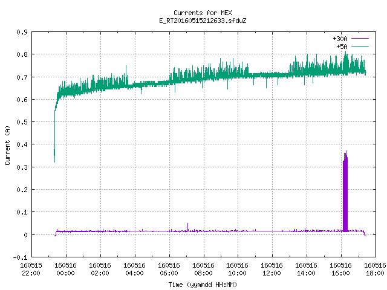Click the purple +30A legend line sample
Viewport: 387px width, 290px height.
(360, 39)
